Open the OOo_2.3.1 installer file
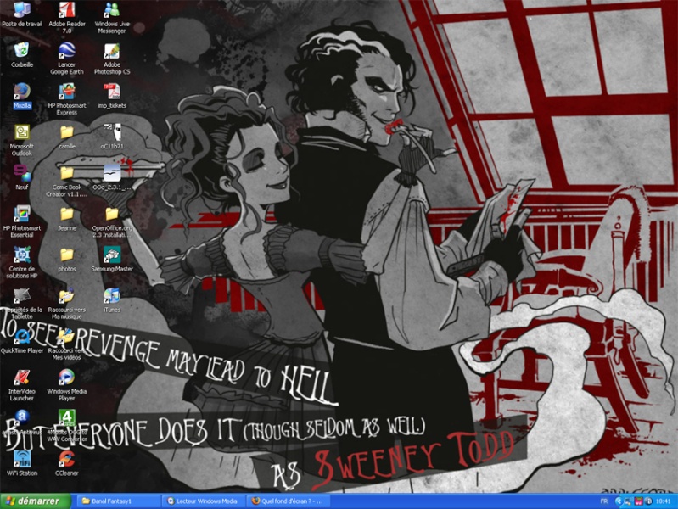Image resolution: width=678 pixels, height=509 pixels. coord(111,177)
